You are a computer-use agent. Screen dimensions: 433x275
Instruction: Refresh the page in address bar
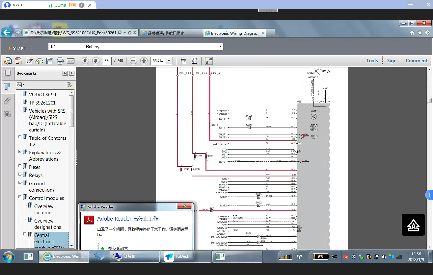pyautogui.click(x=130, y=33)
